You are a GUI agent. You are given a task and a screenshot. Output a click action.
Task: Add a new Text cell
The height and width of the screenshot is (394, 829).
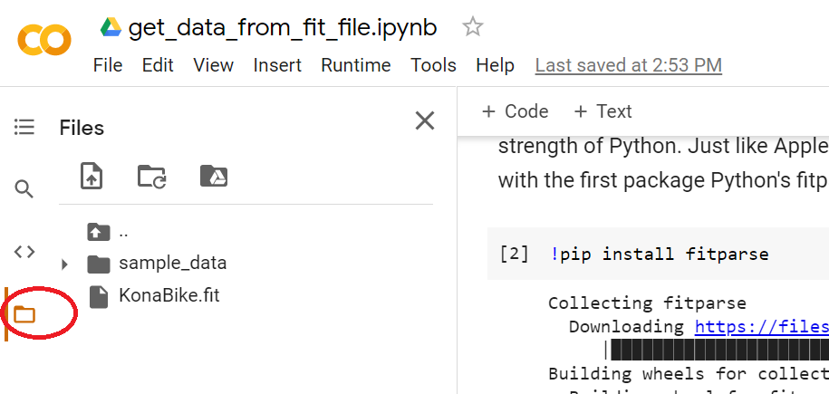tap(602, 111)
